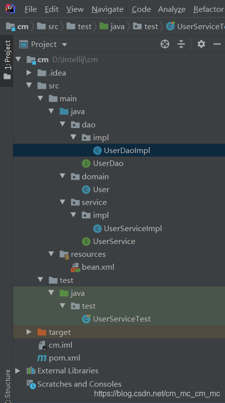Image resolution: width=225 pixels, height=403 pixels.
Task: Select the UserServiceTest class icon
Action: pyautogui.click(x=86, y=319)
